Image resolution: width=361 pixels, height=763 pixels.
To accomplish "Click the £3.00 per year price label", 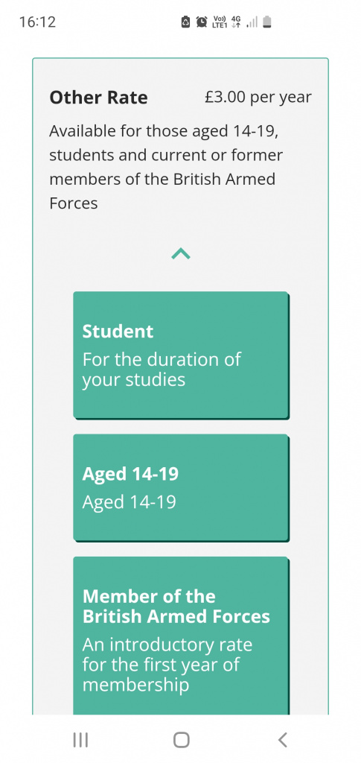I will point(258,98).
